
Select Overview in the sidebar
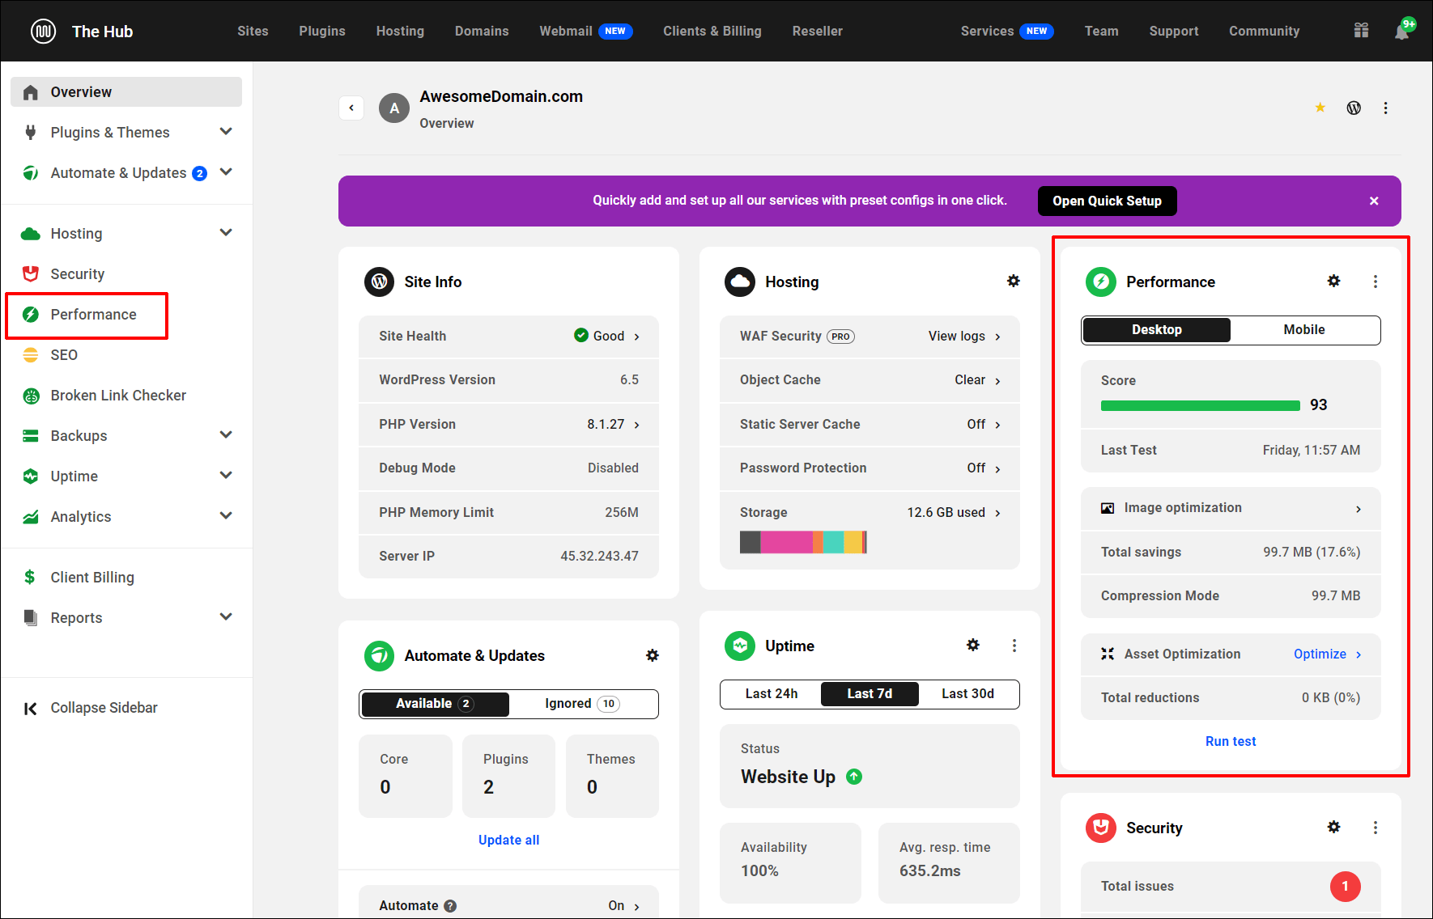point(126,91)
